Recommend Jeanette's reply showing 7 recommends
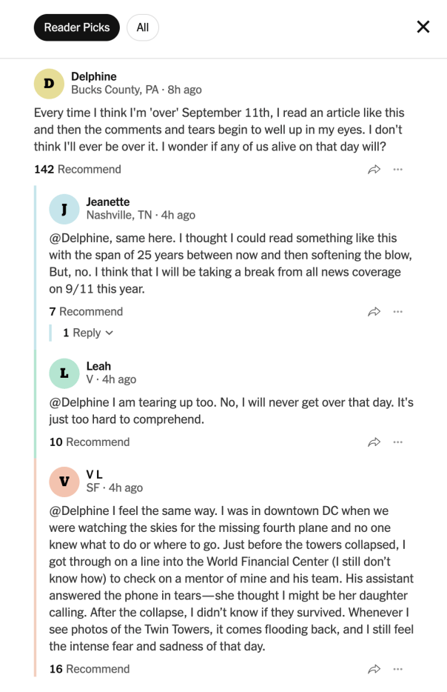 86,312
